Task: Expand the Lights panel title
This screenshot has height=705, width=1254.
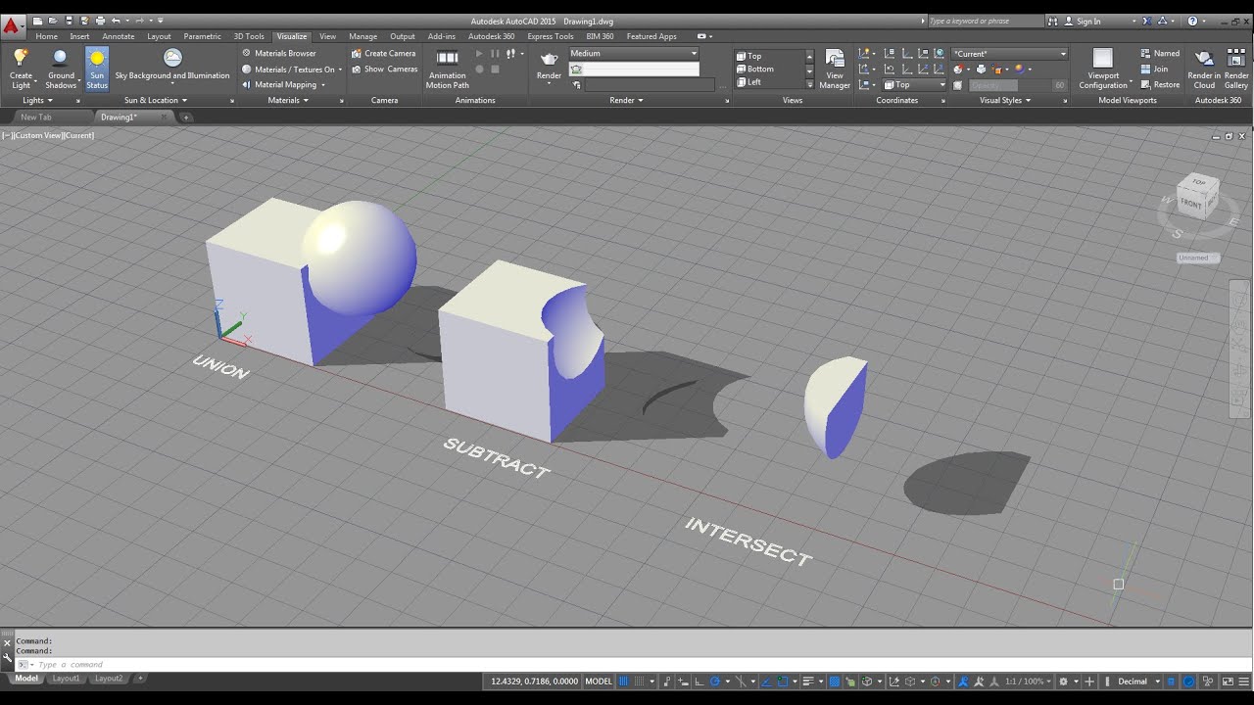Action: 37,100
